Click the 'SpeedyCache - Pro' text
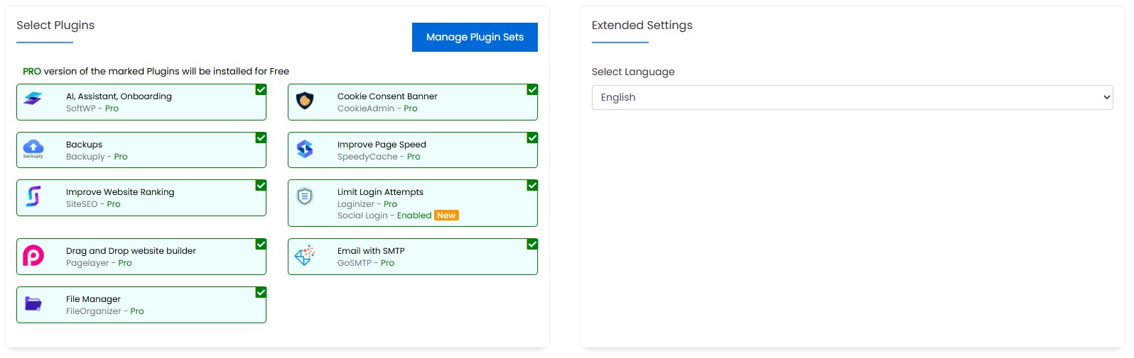Image resolution: width=1134 pixels, height=358 pixels. 379,157
